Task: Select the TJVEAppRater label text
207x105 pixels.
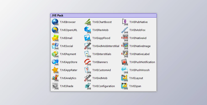Action: [x=68, y=70]
